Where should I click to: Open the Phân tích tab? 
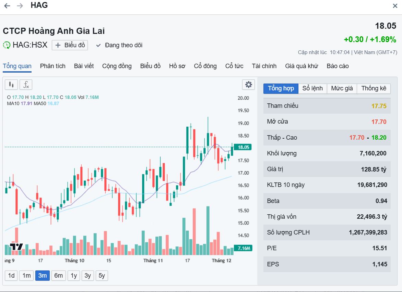(52, 66)
